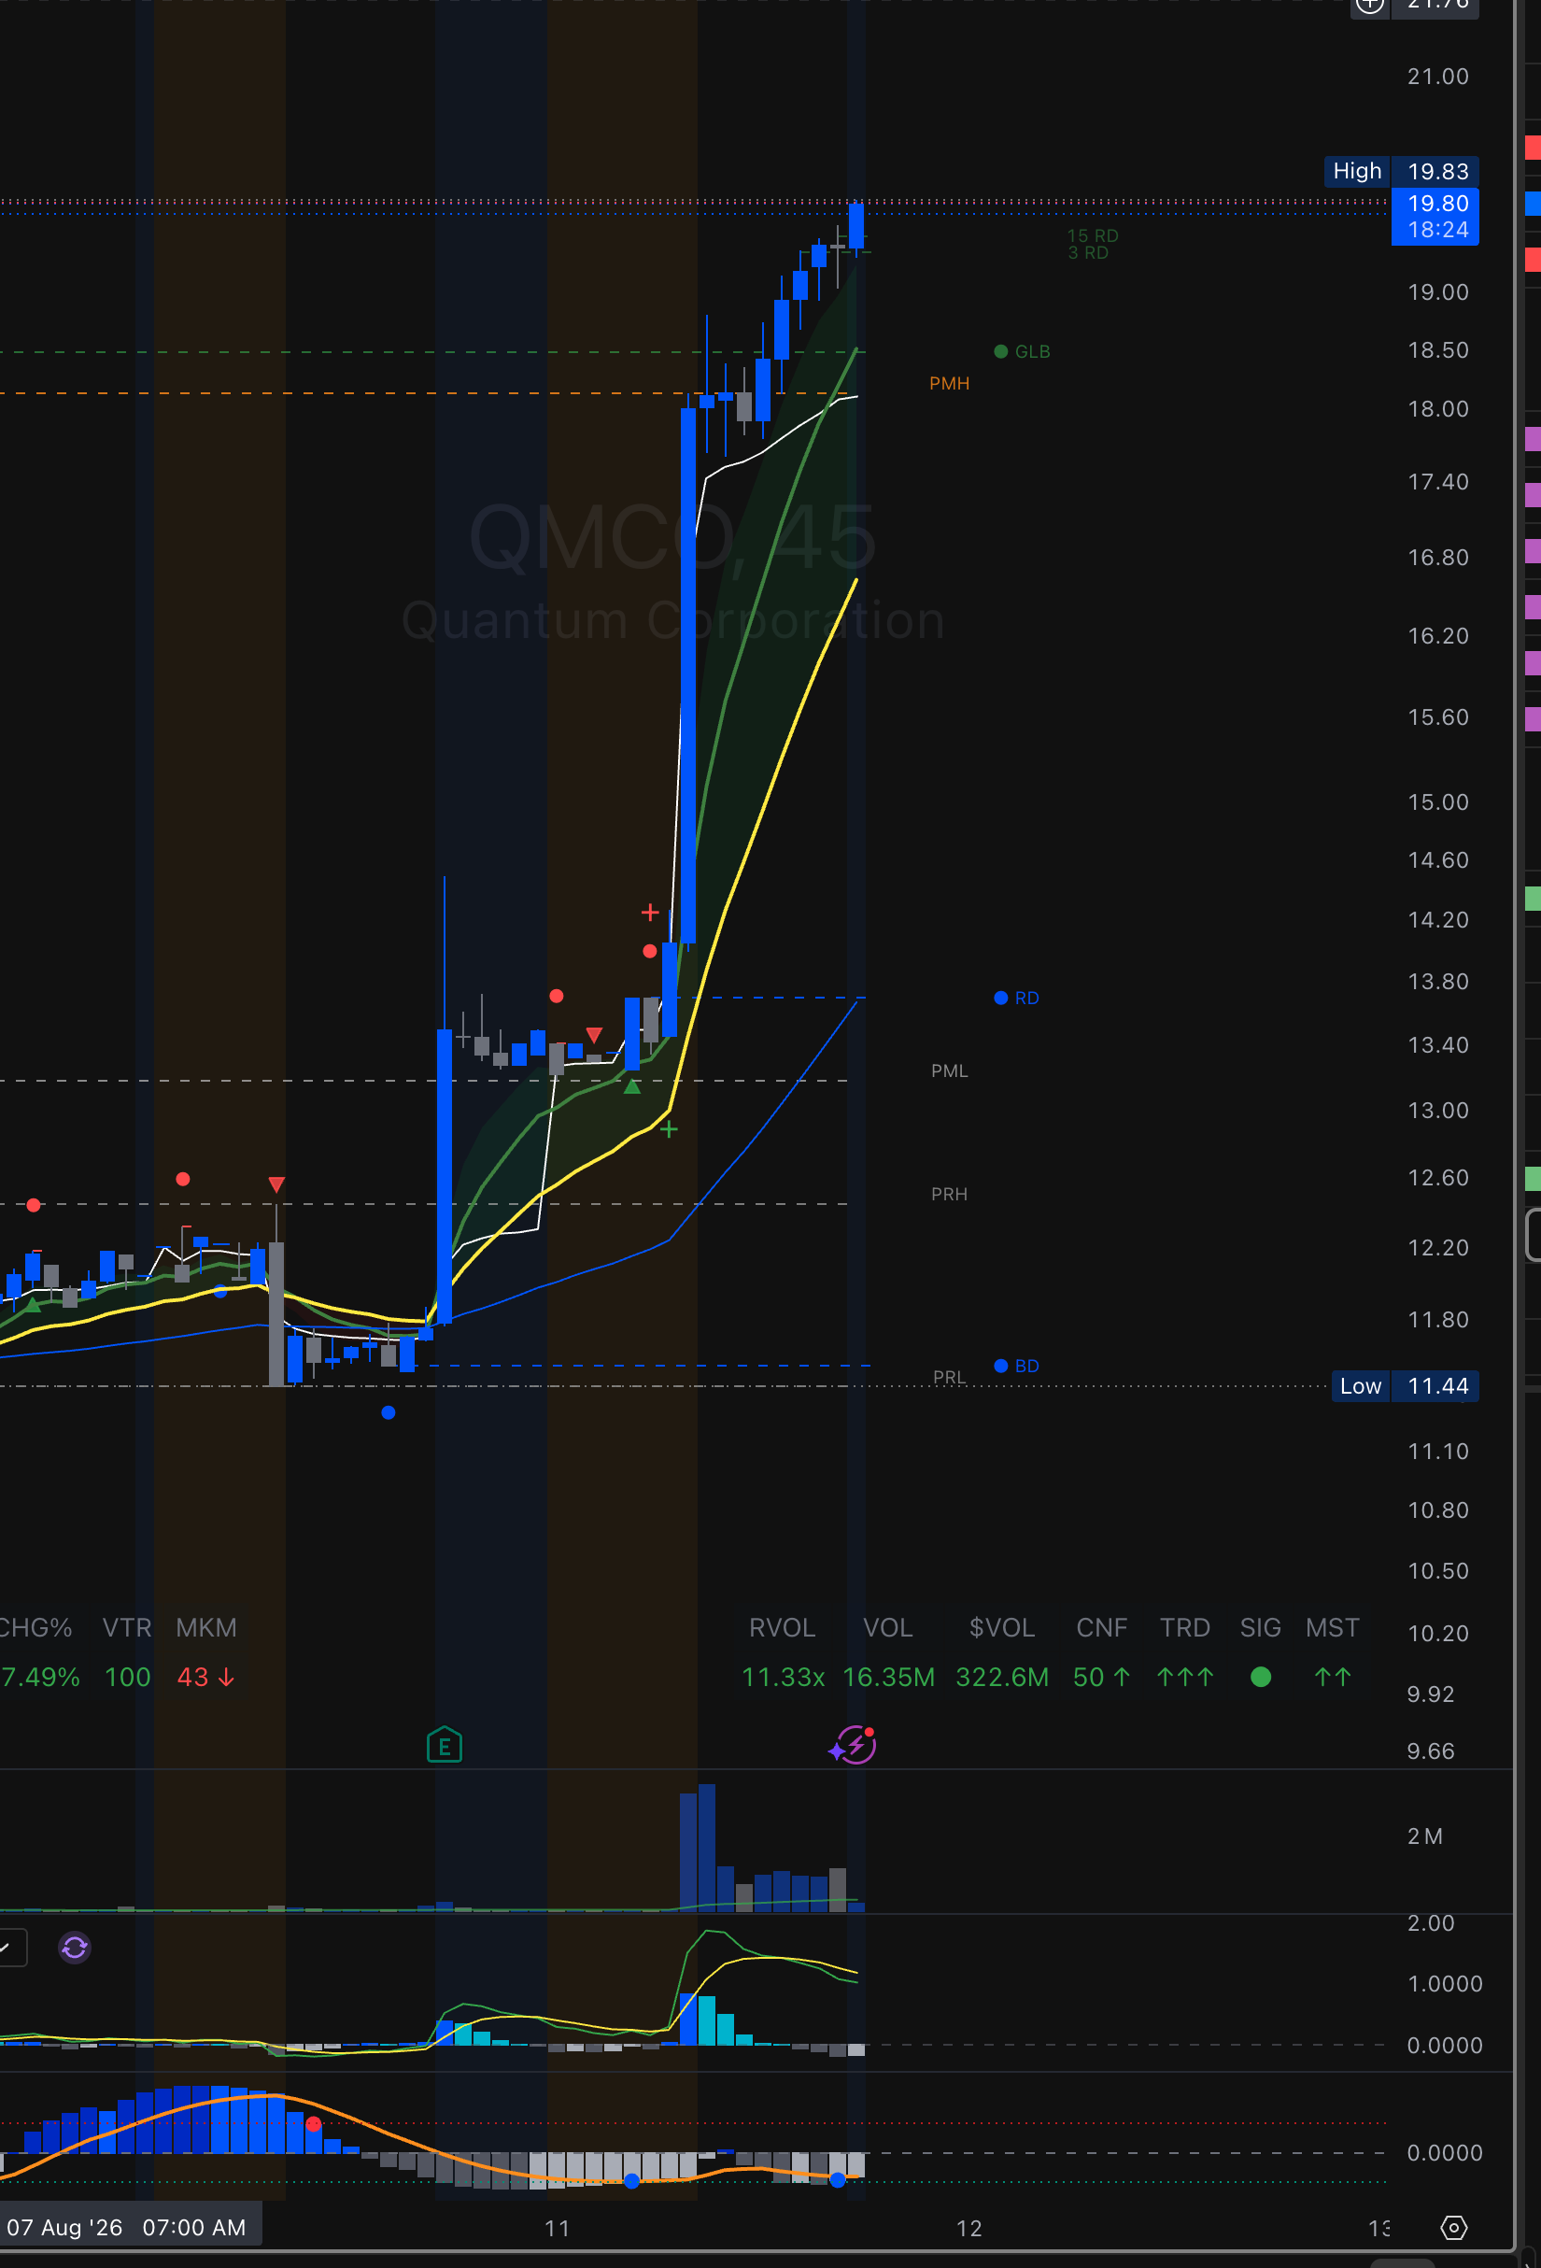
Task: Click the blue marker right of 19.80 label
Action: (1534, 203)
